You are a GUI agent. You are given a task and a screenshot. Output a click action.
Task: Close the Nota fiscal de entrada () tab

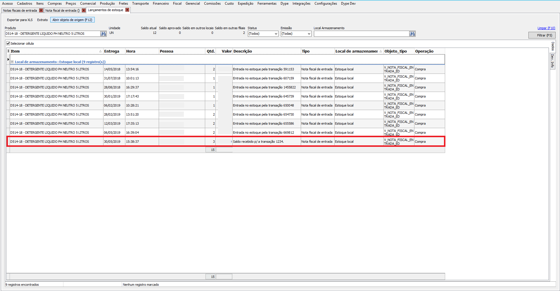[84, 11]
